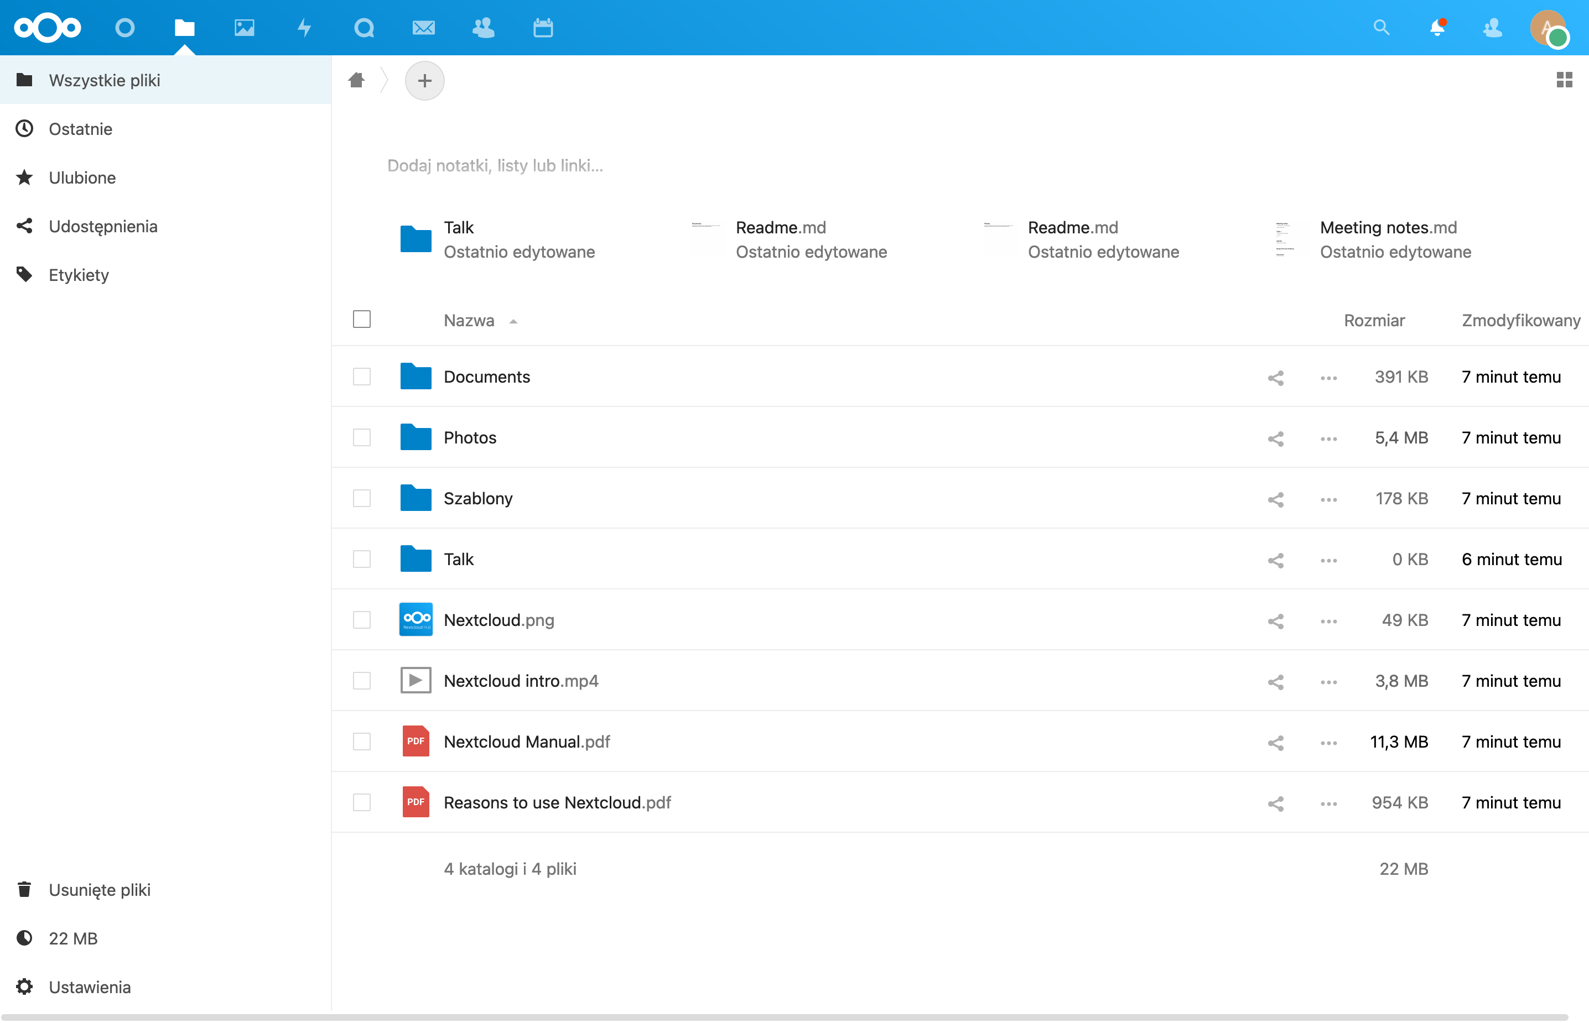The image size is (1589, 1023).
Task: Open Ustawienia at sidebar bottom
Action: pos(165,987)
